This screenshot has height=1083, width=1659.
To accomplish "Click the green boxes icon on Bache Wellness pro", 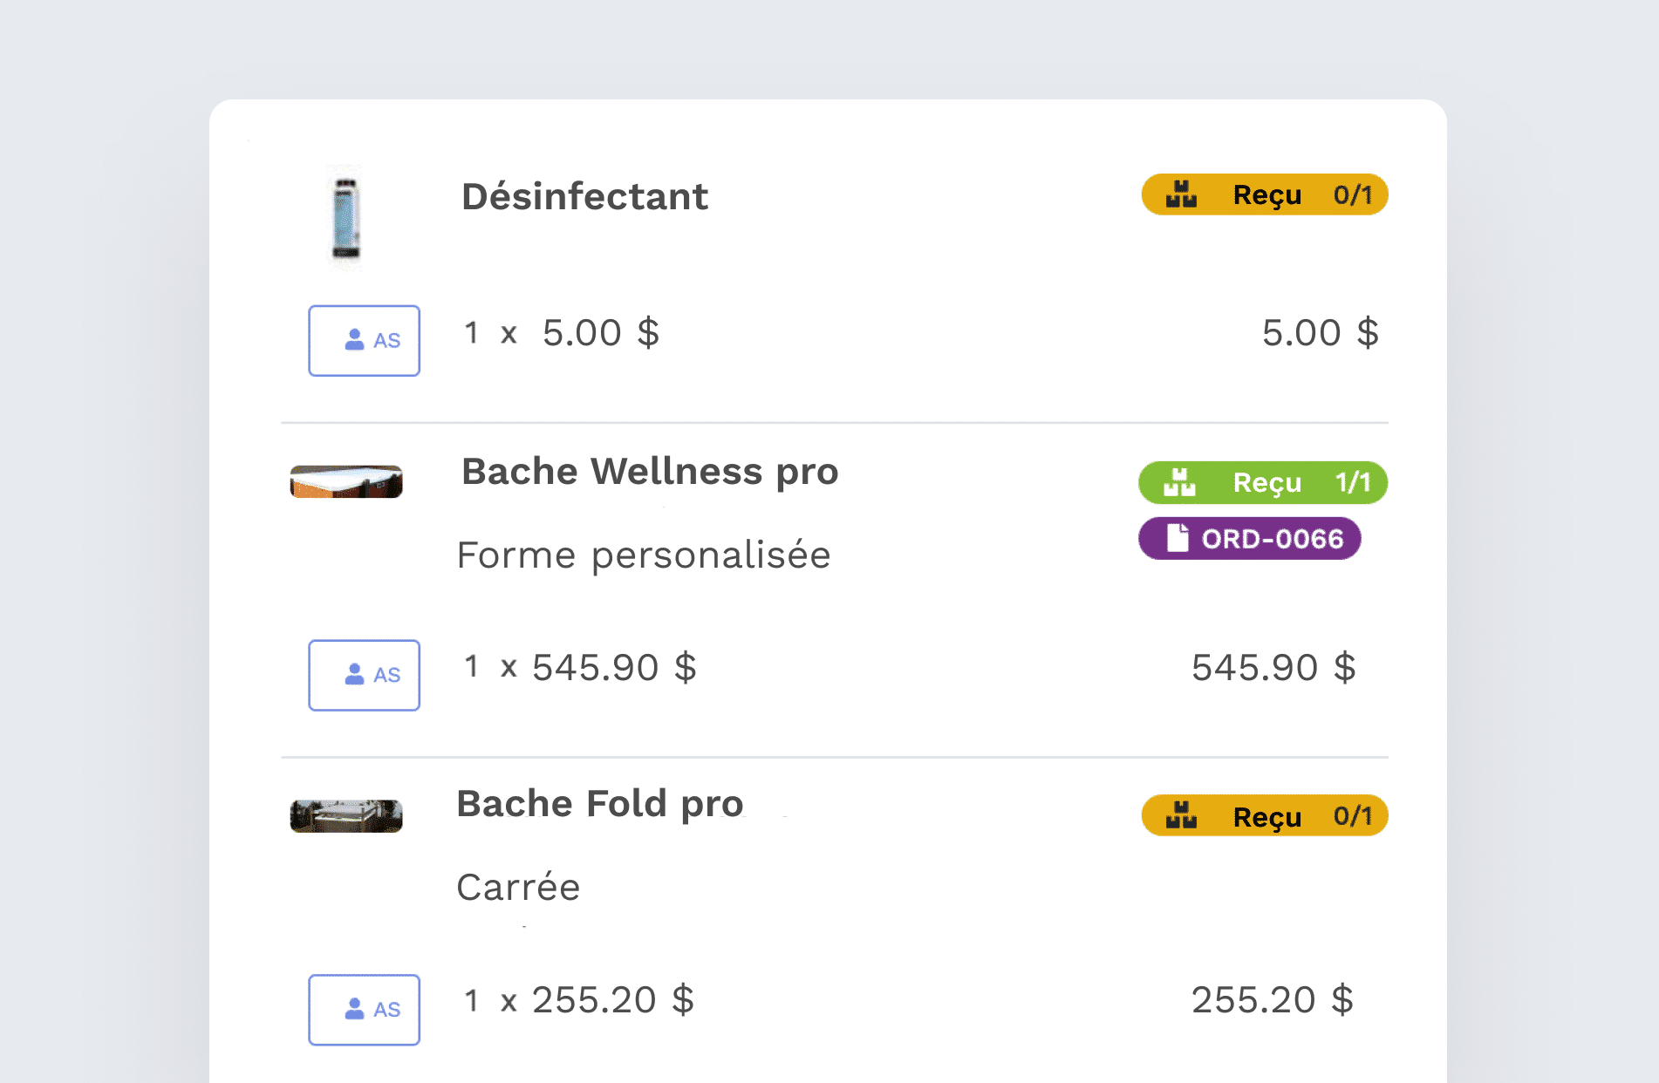I will coord(1179,482).
